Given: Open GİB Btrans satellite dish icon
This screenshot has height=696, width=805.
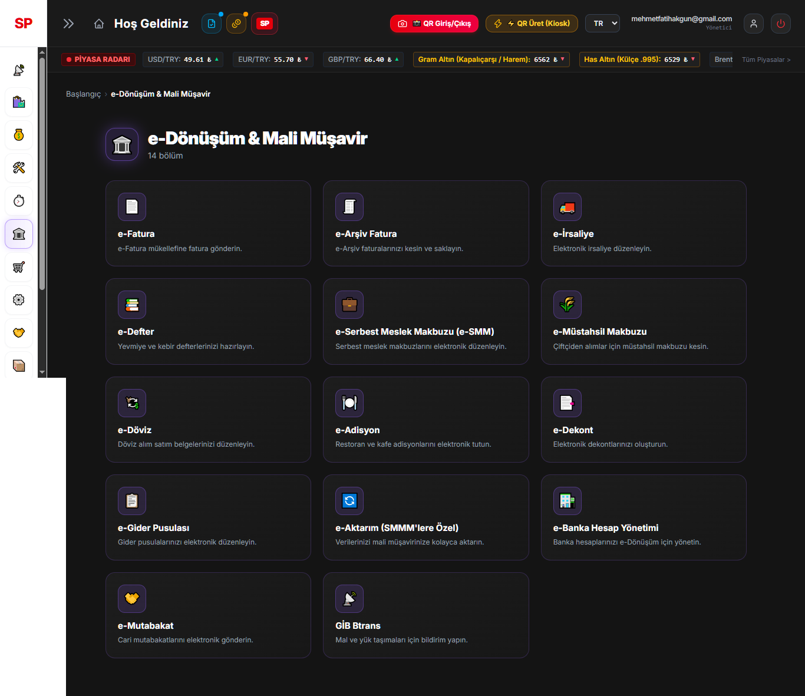Looking at the screenshot, I should (x=349, y=599).
